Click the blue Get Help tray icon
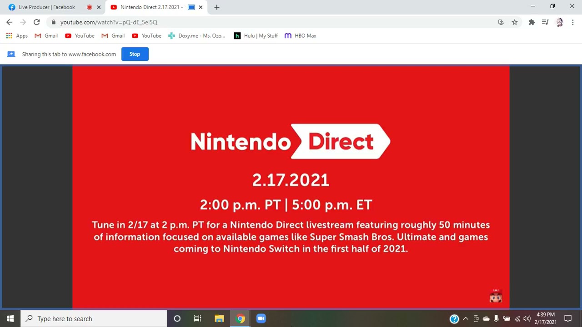Viewport: 582px width, 327px height. pyautogui.click(x=454, y=319)
